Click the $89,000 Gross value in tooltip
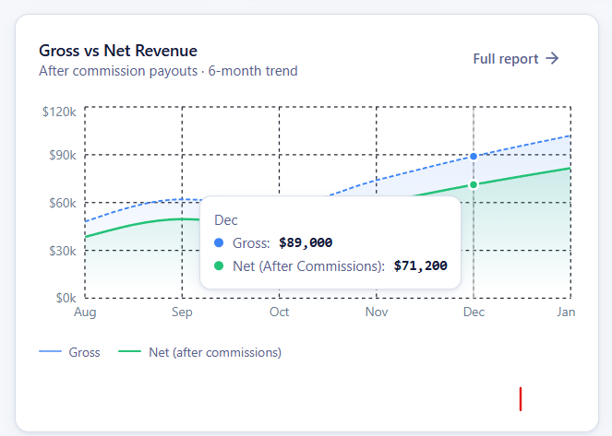Image resolution: width=612 pixels, height=436 pixels. (x=306, y=243)
